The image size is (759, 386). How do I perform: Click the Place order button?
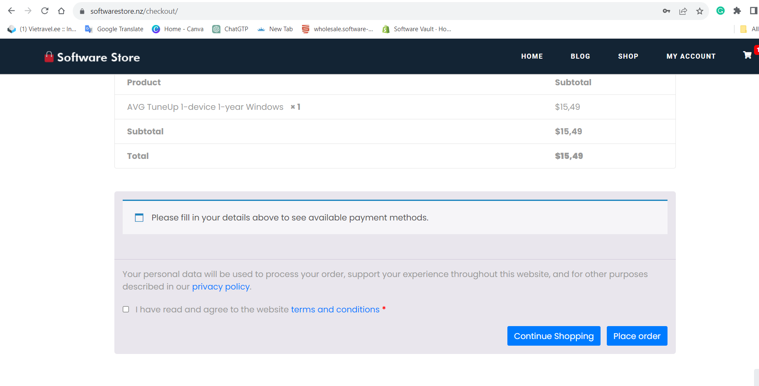(637, 336)
